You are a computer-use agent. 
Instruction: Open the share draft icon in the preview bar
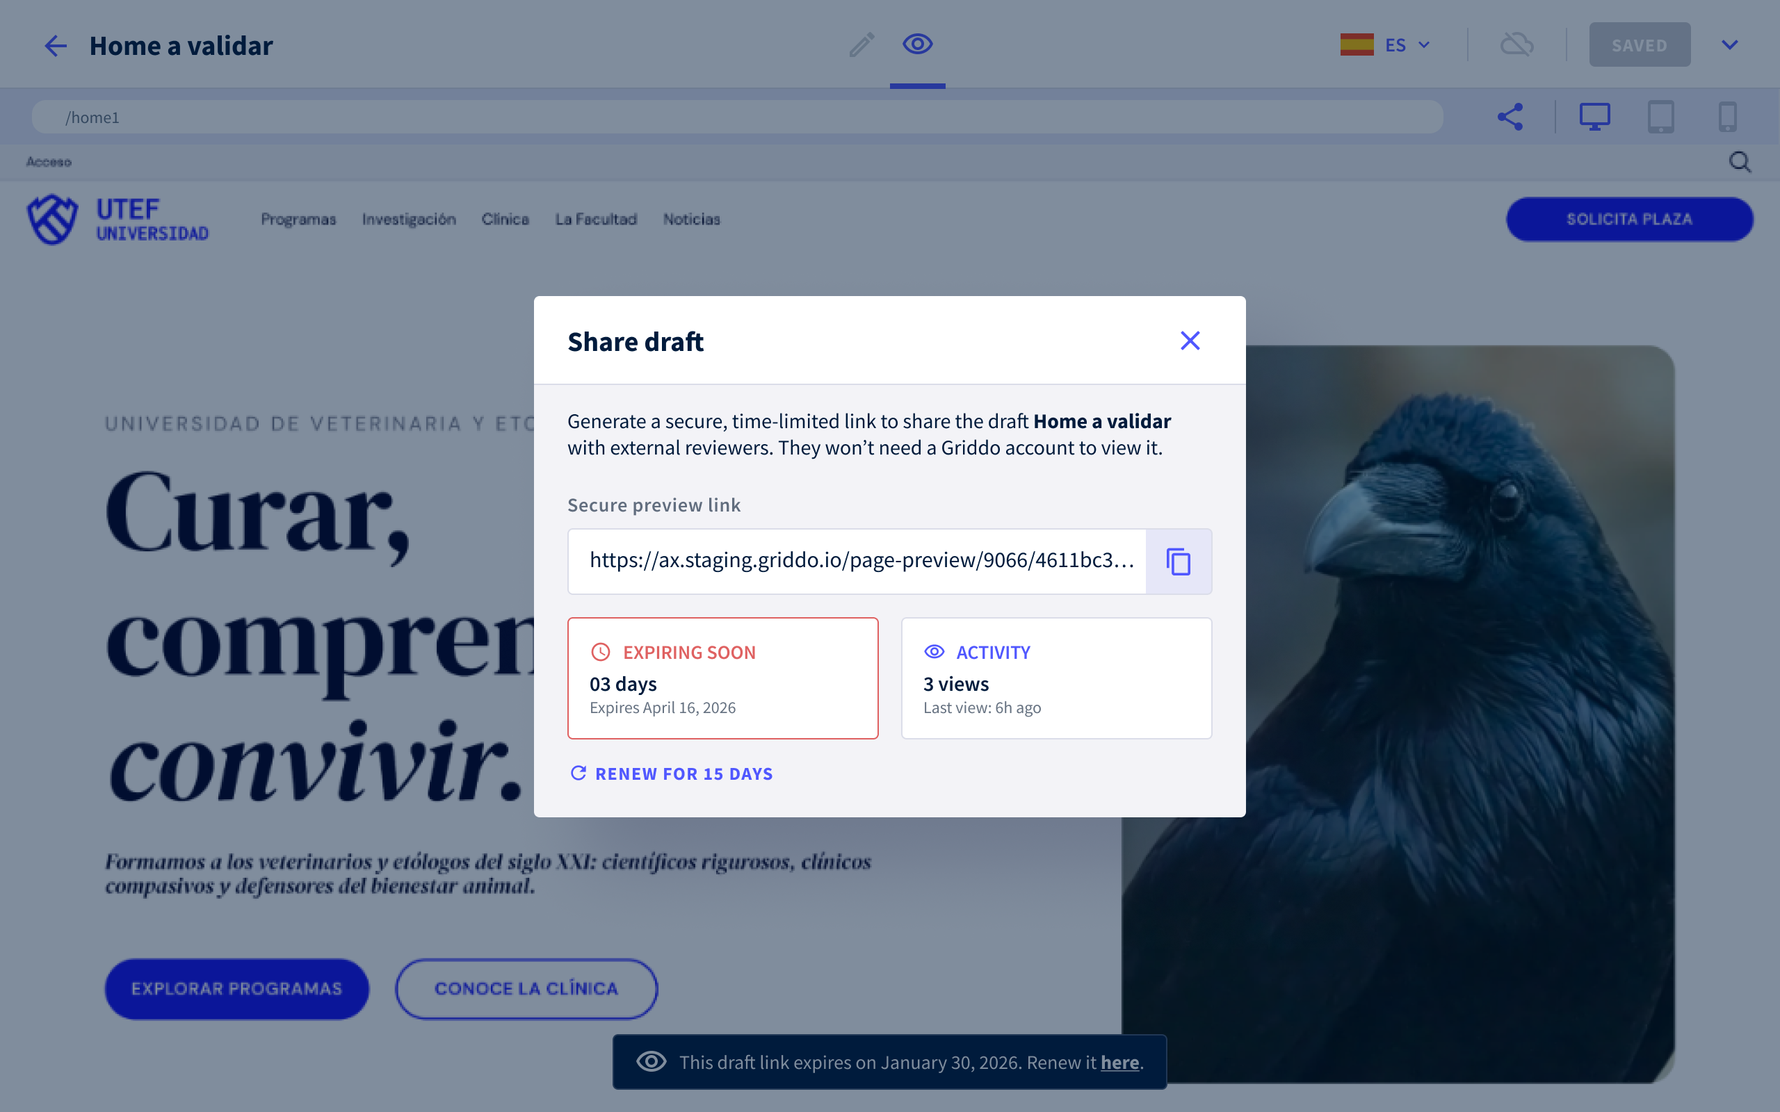(1510, 116)
